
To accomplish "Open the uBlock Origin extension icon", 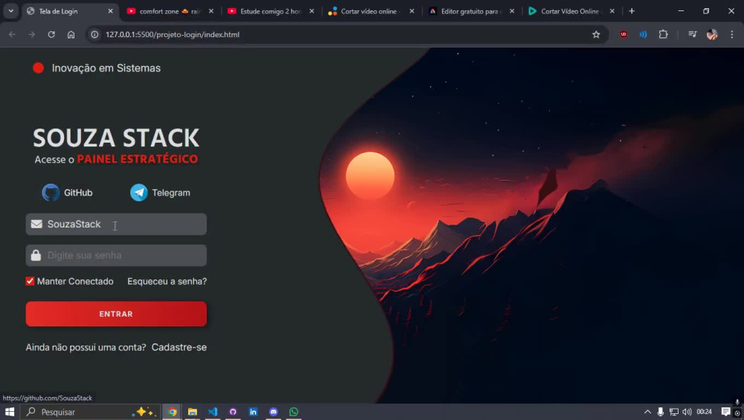I will pos(623,34).
